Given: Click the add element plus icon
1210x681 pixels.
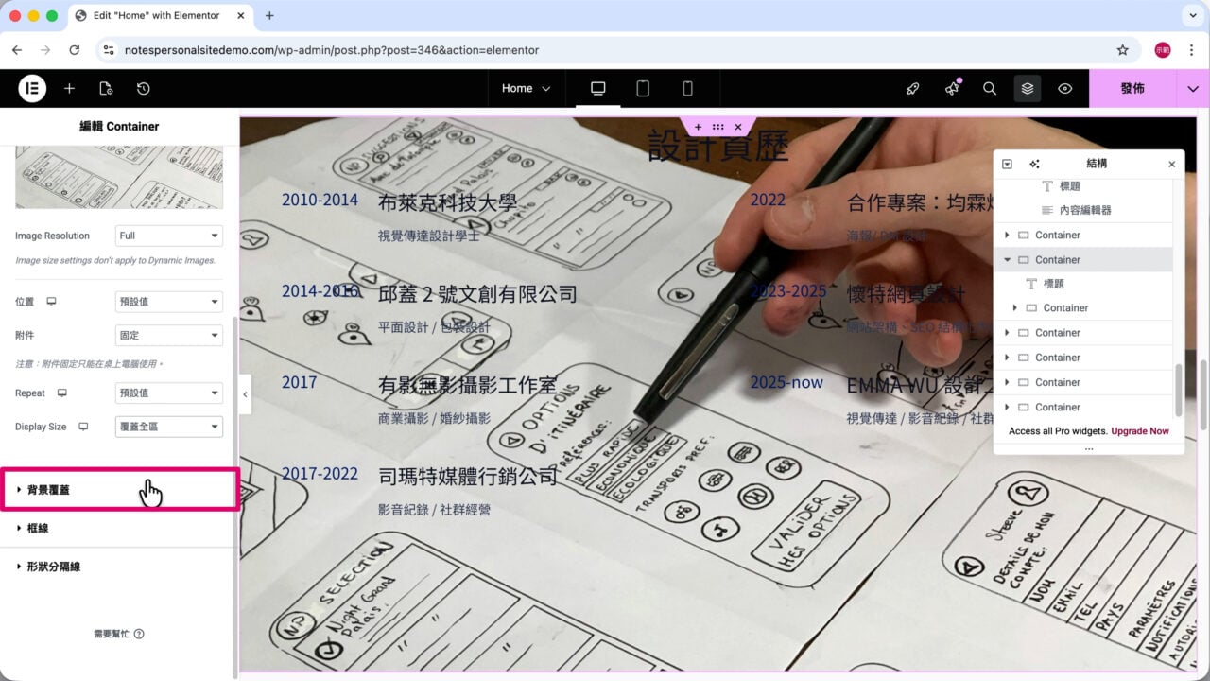Looking at the screenshot, I should [x=69, y=88].
